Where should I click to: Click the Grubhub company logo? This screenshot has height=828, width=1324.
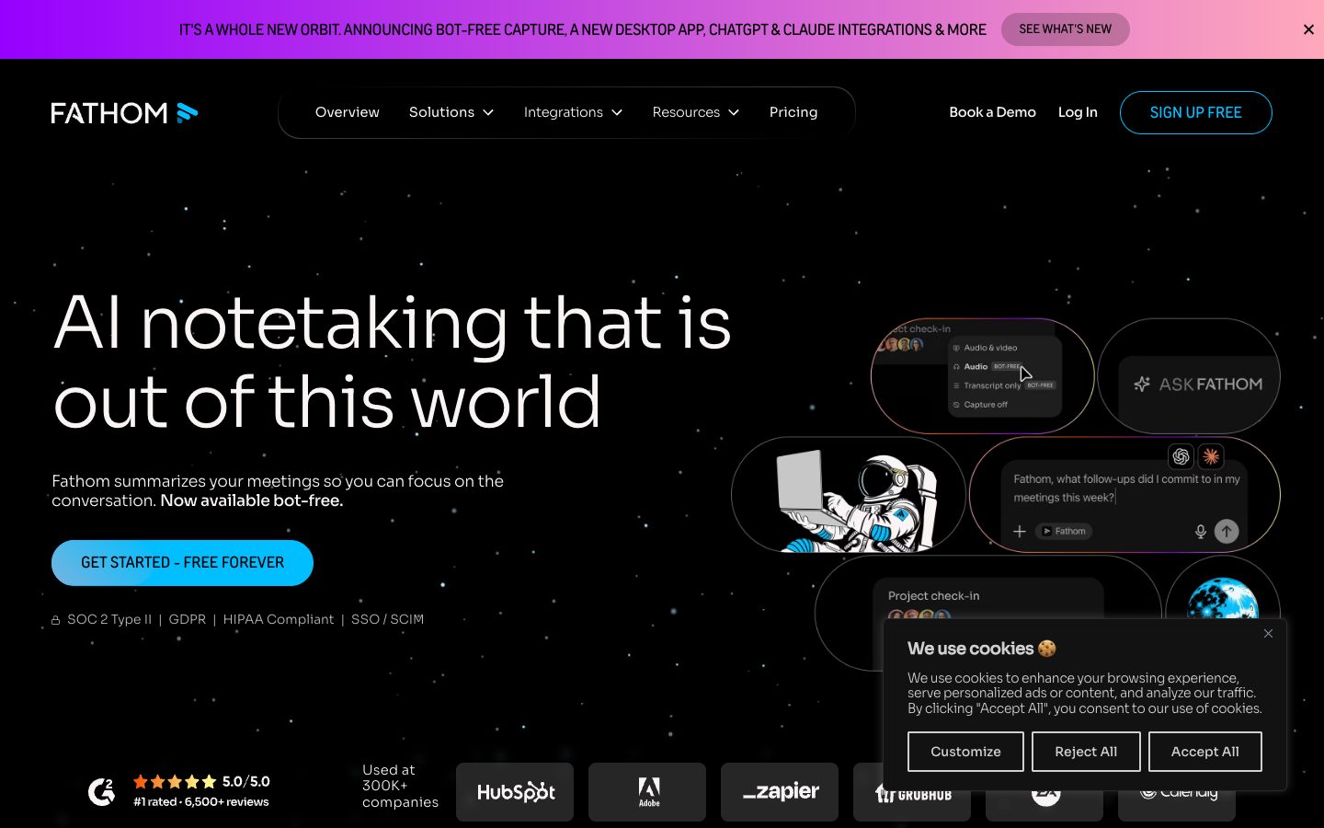pyautogui.click(x=912, y=792)
